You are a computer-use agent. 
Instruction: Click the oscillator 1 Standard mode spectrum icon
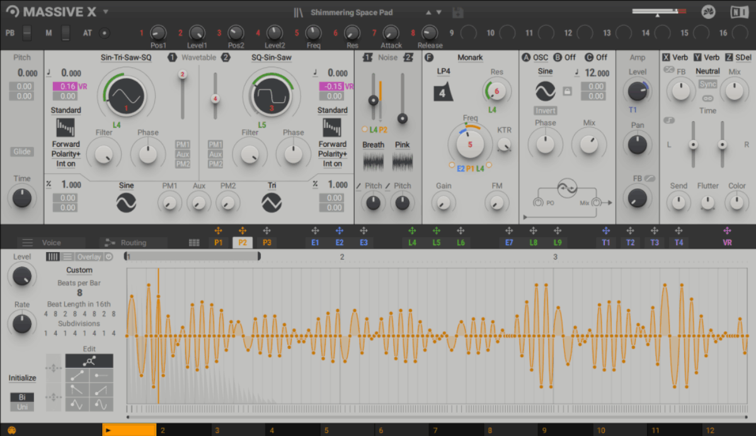66,127
